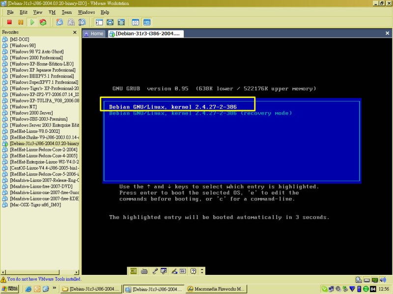Select [Windows 98] in Favorites
This screenshot has width=393, height=294.
(23, 46)
